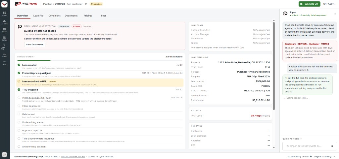This screenshot has width=339, height=159.
Task: Open the Brokers sidebar icon
Action: point(4,38)
